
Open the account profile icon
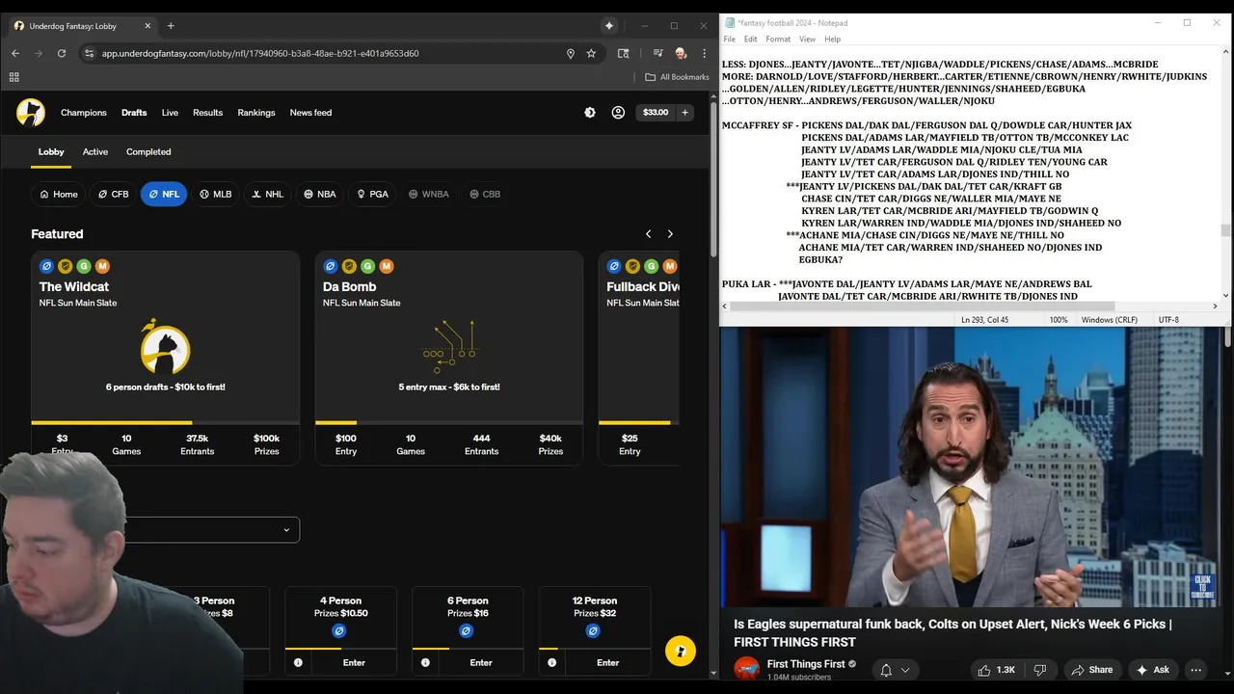[x=618, y=113]
